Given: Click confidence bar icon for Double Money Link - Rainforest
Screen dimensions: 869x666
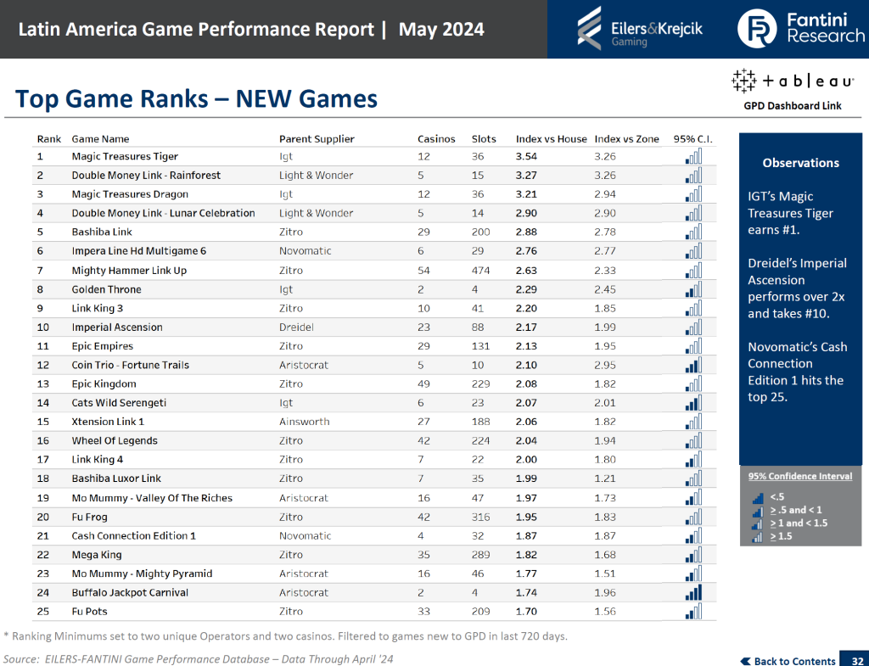Looking at the screenshot, I should 693,175.
